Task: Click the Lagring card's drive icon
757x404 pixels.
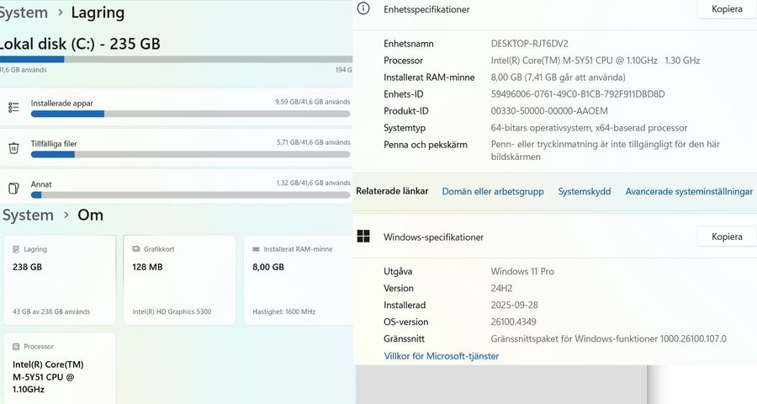Action: 18,249
